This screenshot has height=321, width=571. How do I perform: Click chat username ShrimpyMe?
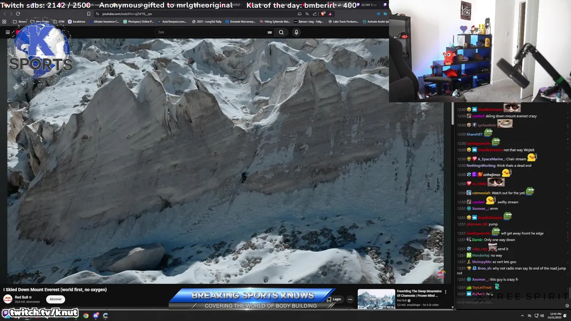tap(482, 262)
